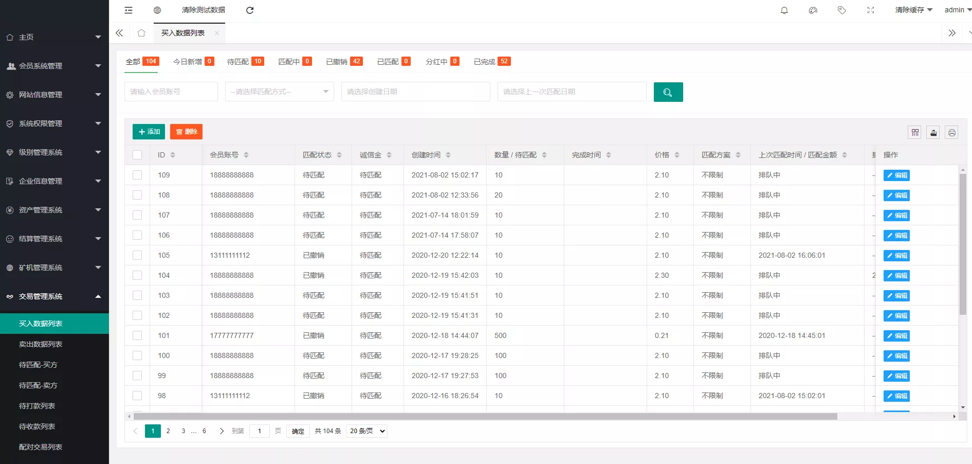Expand the 级别管理系统 sidebar menu
This screenshot has width=972, height=464.
click(54, 152)
